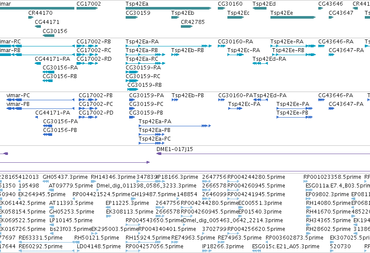Open transcript Tsp42Ed-RA
370x253 pixels.
coord(269,59)
